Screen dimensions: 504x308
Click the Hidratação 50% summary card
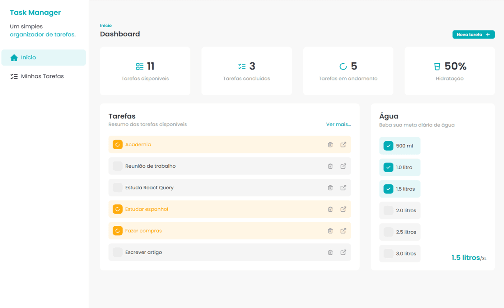[x=449, y=71]
